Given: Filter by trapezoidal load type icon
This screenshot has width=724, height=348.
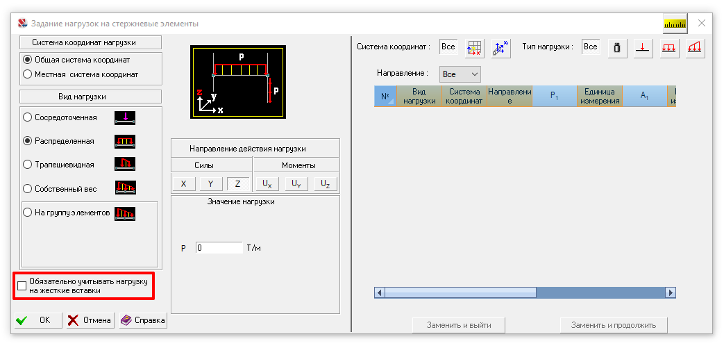Looking at the screenshot, I should click(x=696, y=48).
